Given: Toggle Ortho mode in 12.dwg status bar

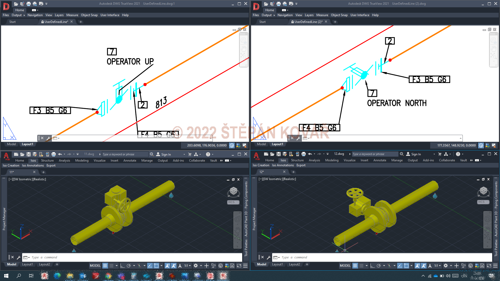Looking at the screenshot, I should [x=372, y=266].
